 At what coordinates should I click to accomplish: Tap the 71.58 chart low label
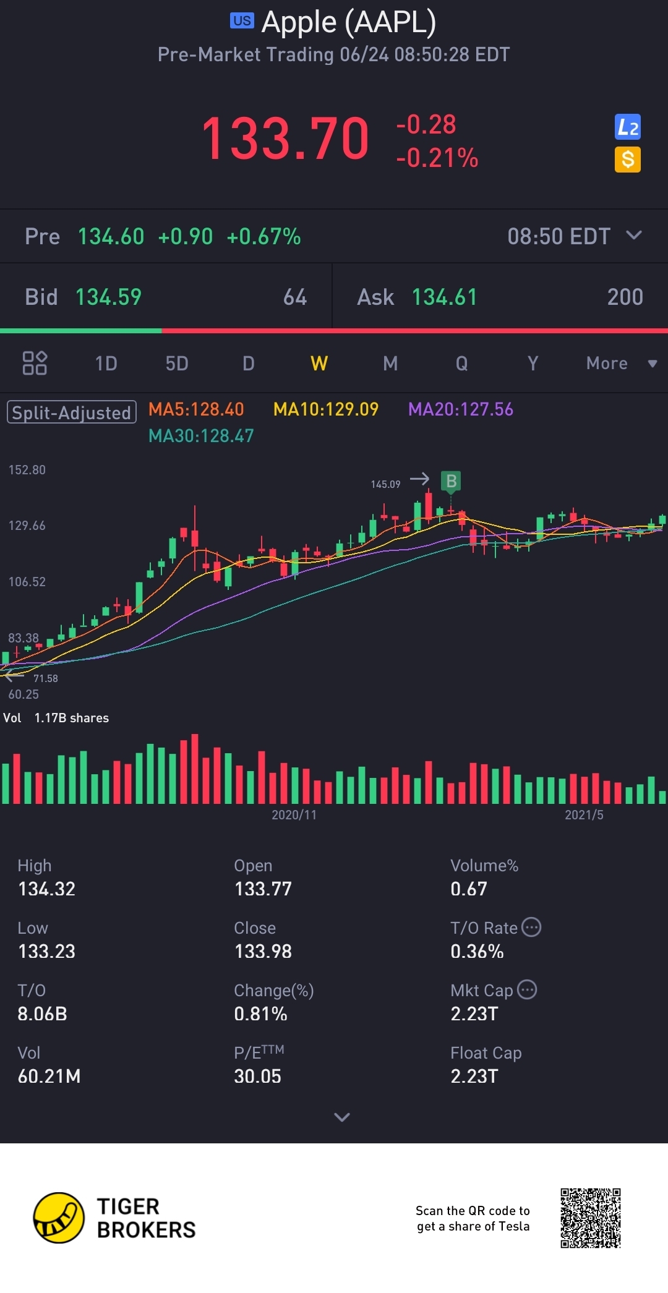[46, 678]
